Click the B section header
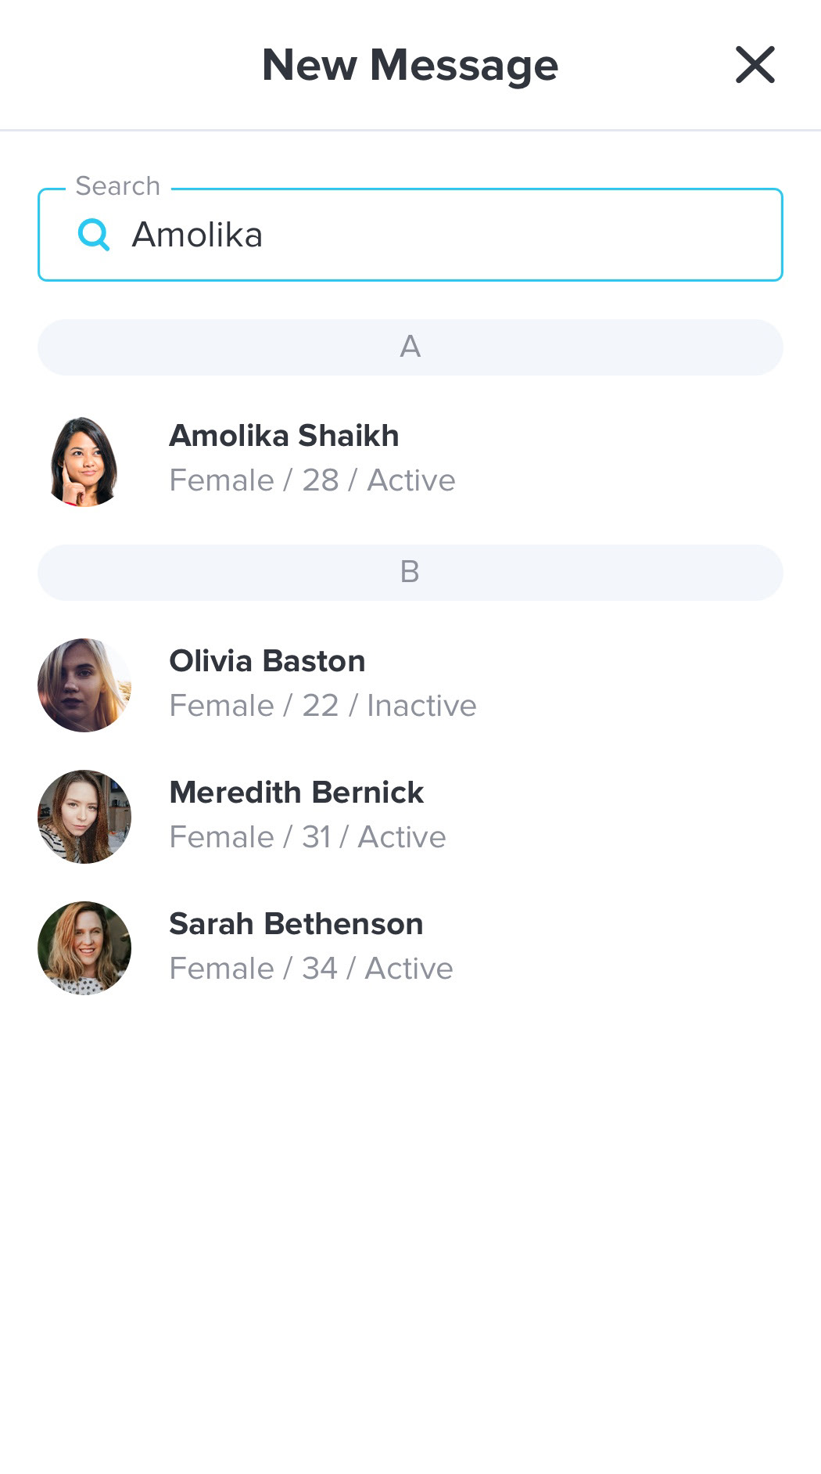The image size is (821, 1474). (410, 572)
